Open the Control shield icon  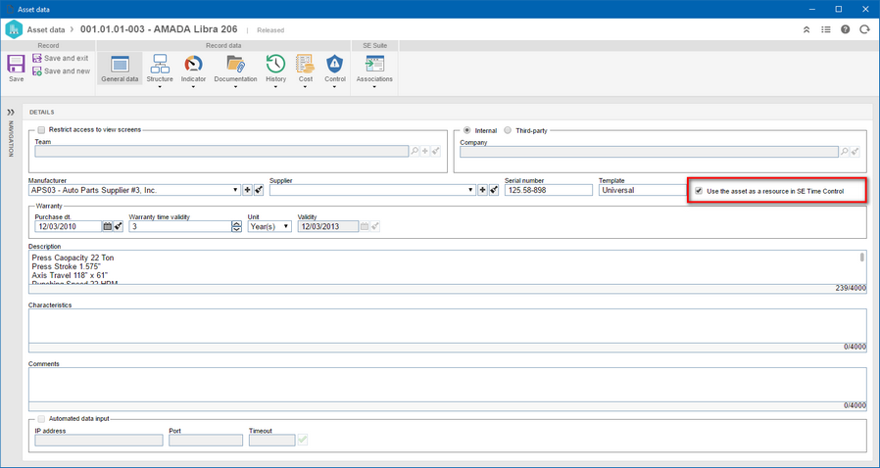point(335,64)
